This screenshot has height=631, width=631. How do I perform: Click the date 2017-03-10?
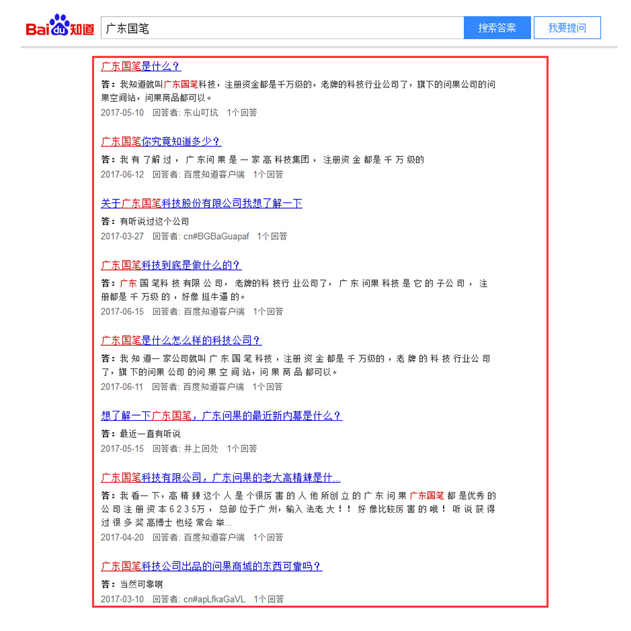(x=122, y=599)
